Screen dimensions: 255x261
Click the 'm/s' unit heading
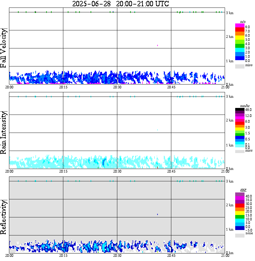pyautogui.click(x=243, y=22)
